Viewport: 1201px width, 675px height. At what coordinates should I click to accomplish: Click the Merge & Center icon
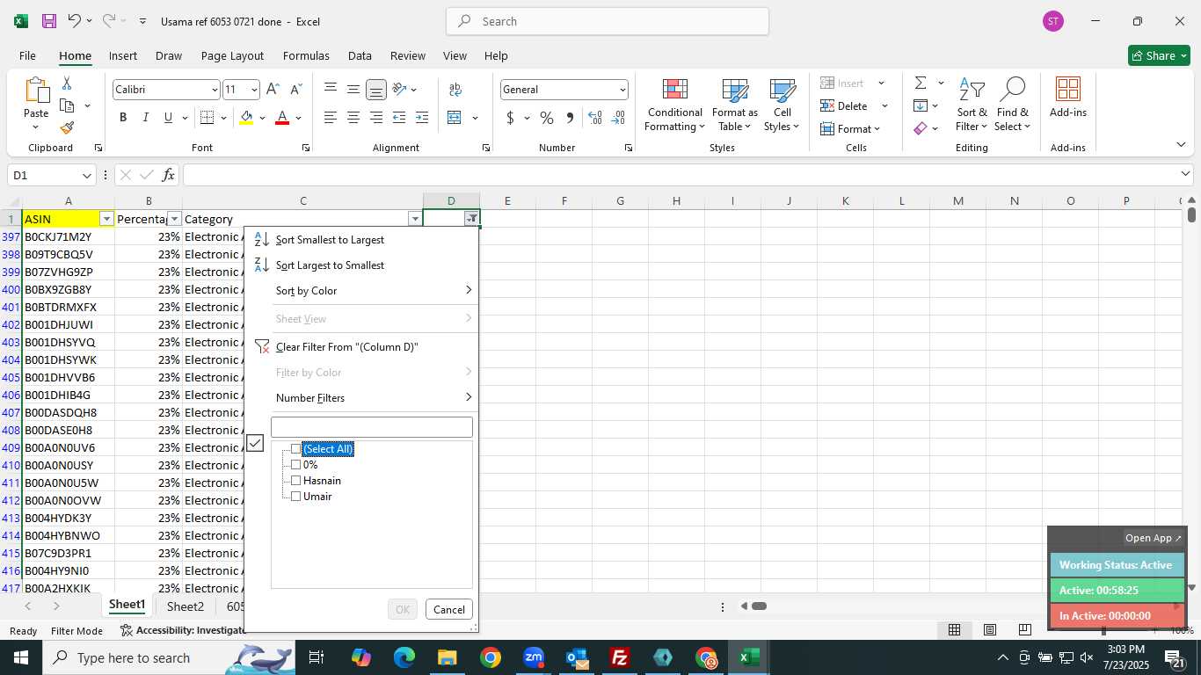pos(455,117)
